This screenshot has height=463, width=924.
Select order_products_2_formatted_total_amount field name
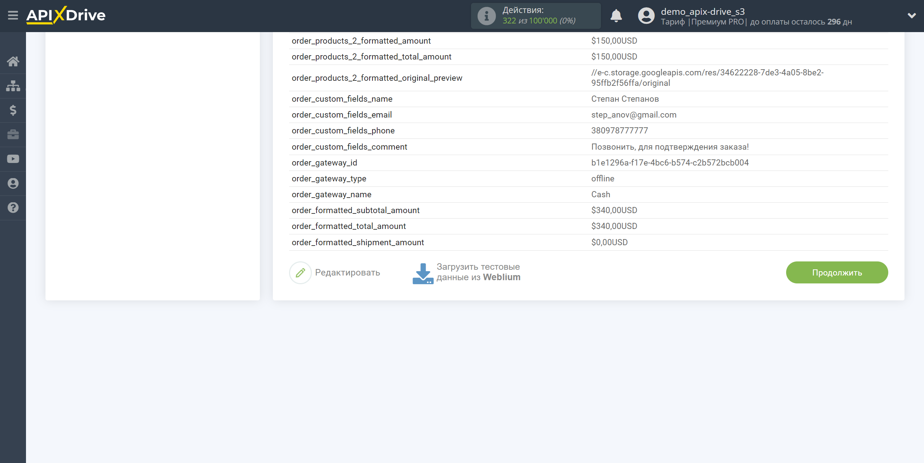[x=371, y=57]
